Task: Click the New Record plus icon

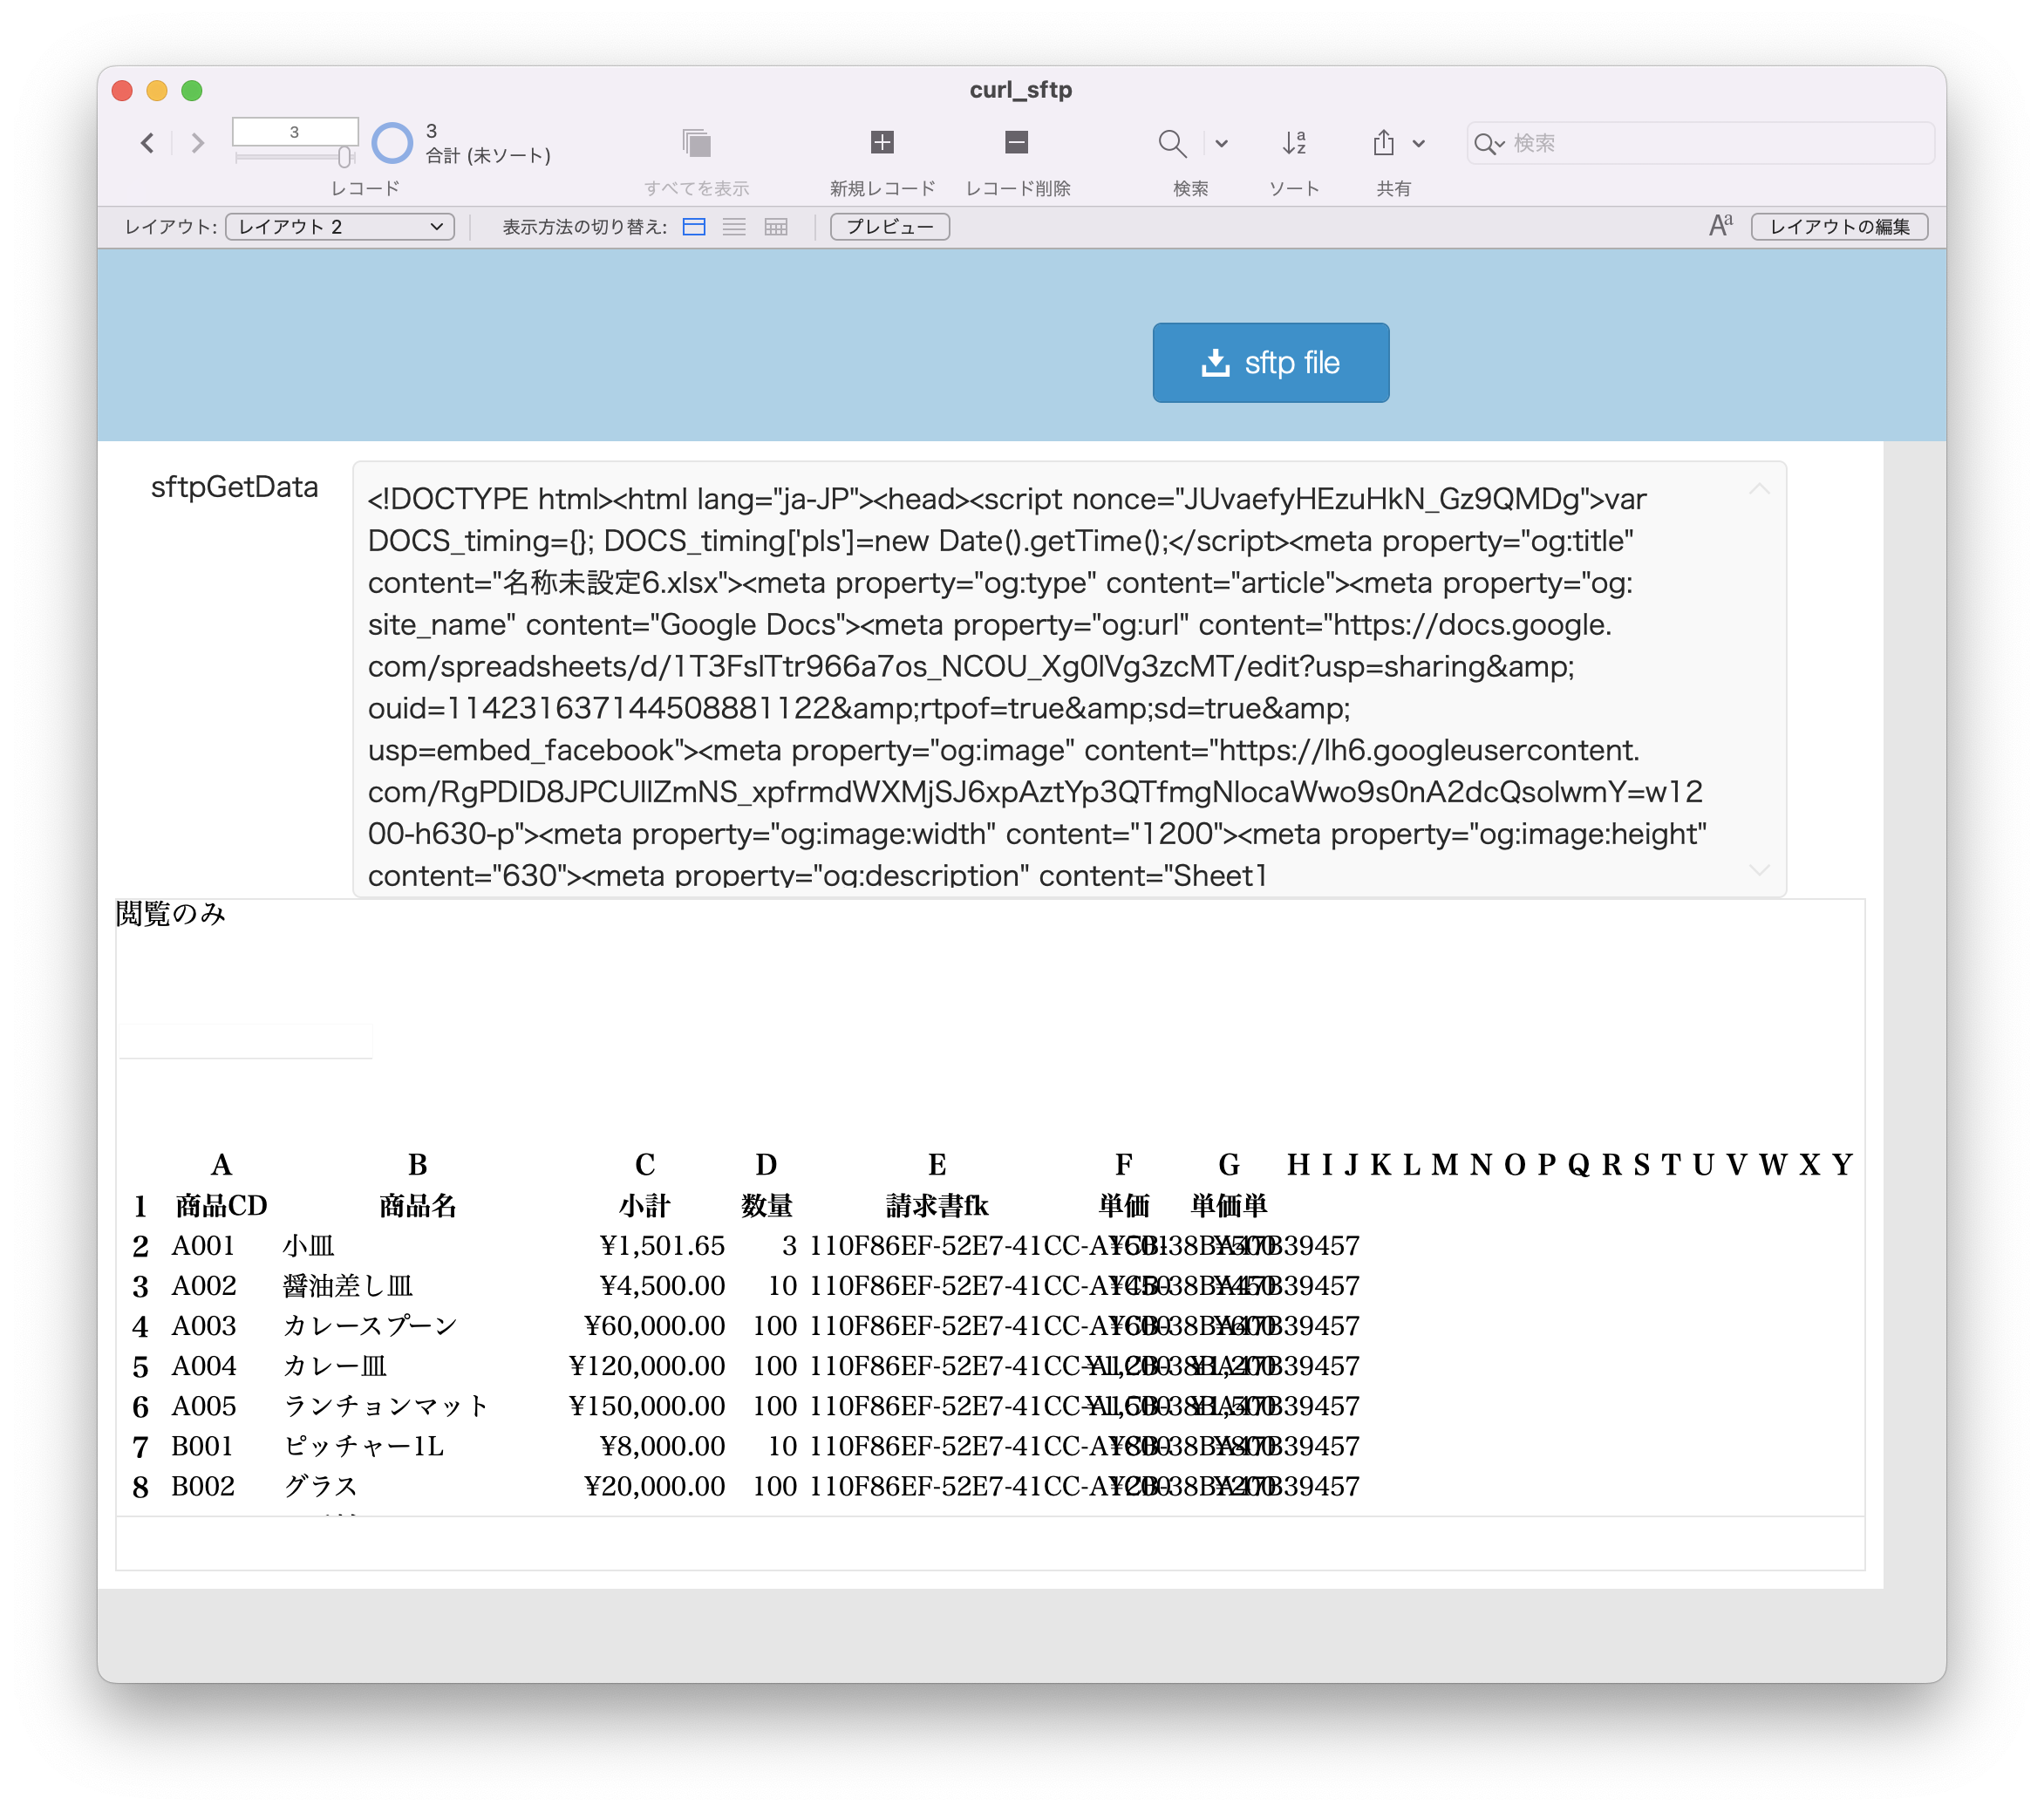Action: 881,143
